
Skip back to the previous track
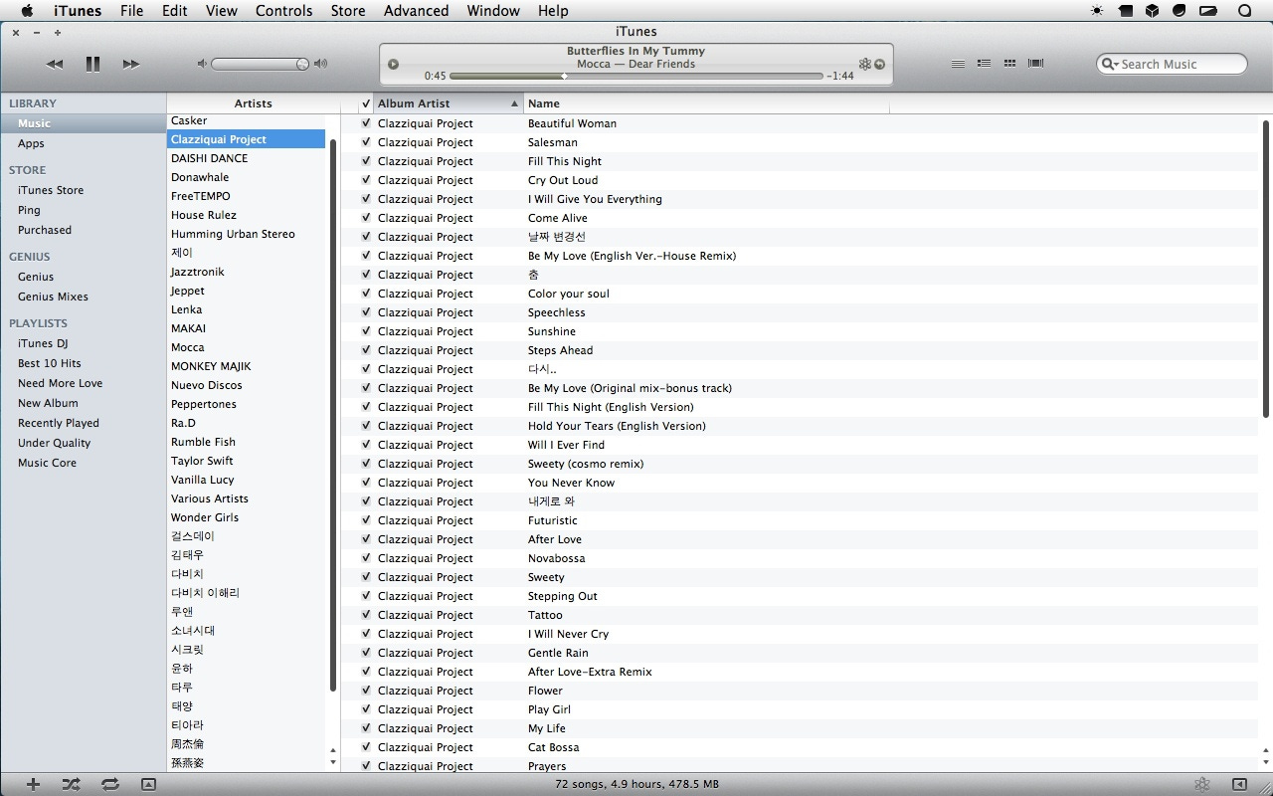coord(55,64)
